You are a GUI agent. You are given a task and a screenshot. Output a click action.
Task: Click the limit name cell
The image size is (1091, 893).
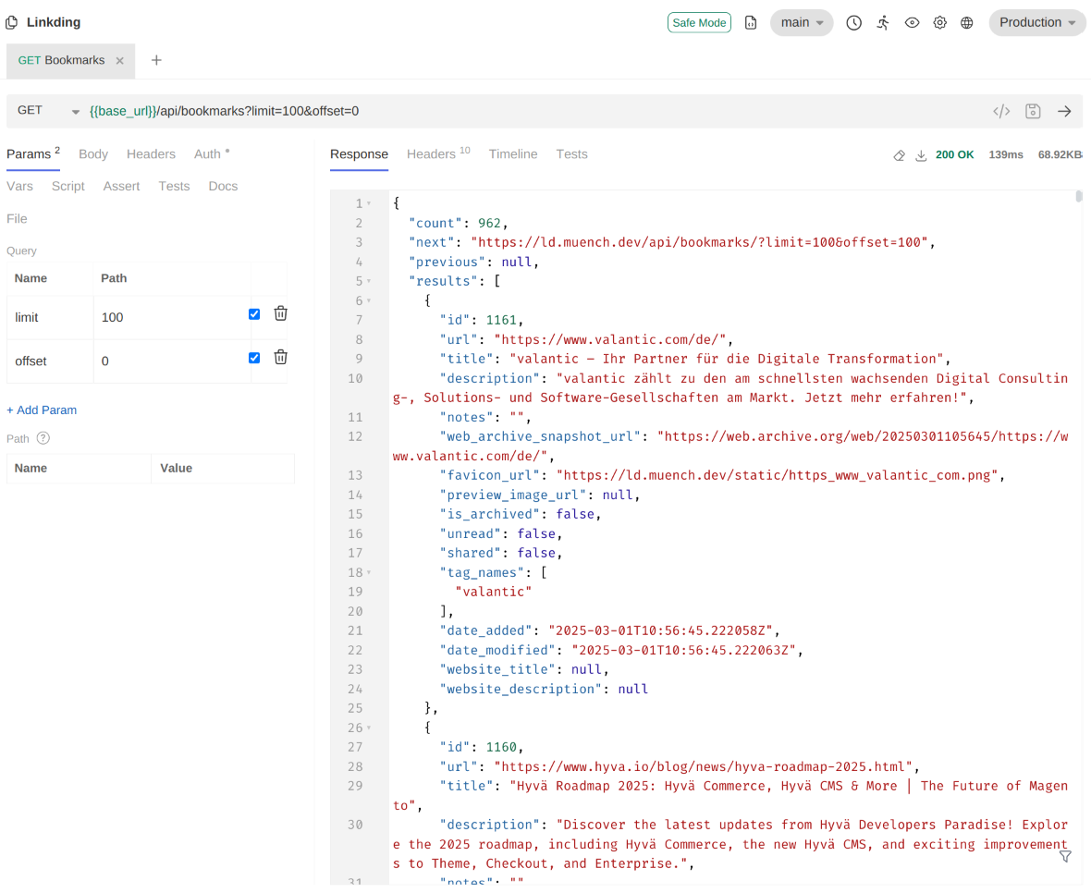tap(50, 318)
